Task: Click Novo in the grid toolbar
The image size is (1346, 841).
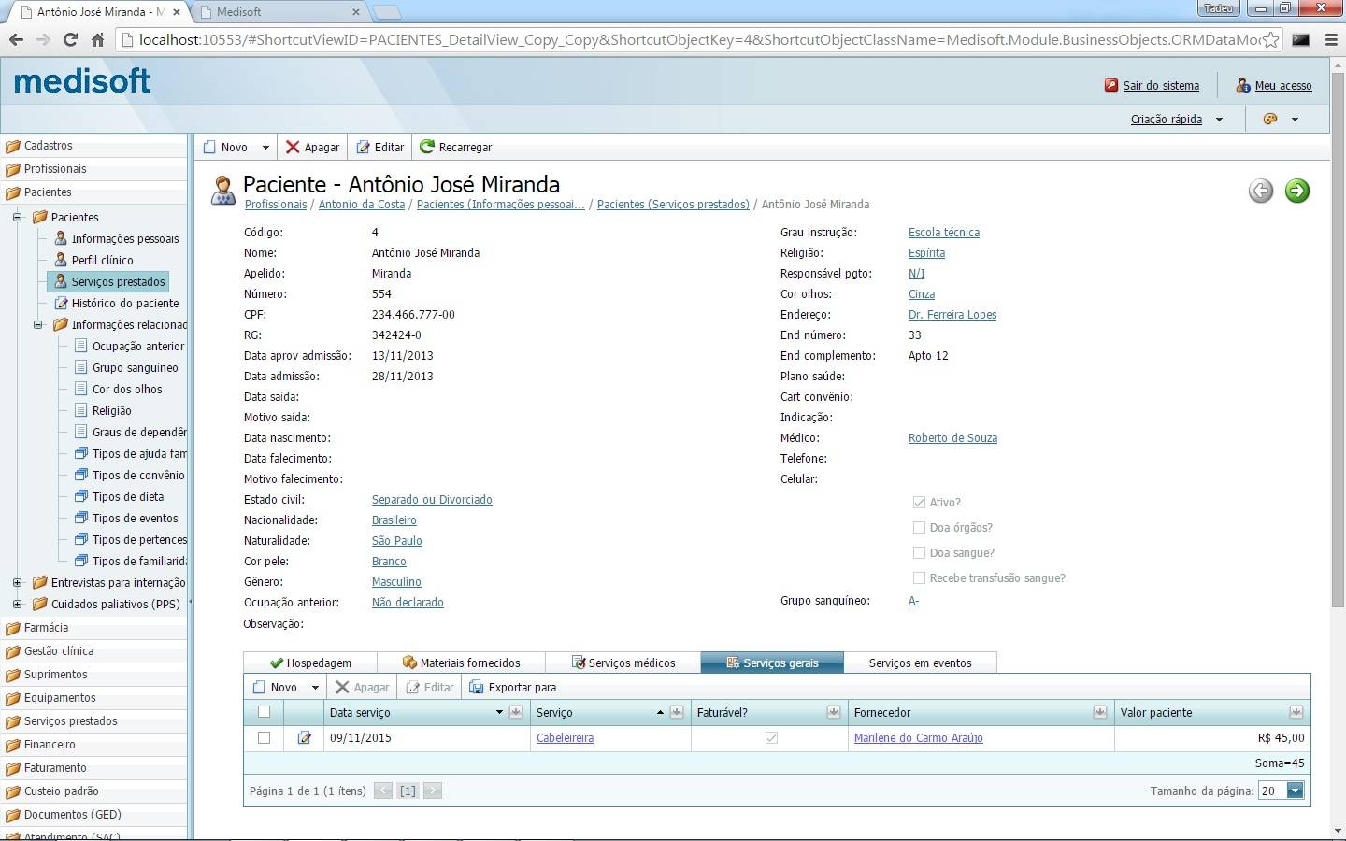Action: coord(275,687)
